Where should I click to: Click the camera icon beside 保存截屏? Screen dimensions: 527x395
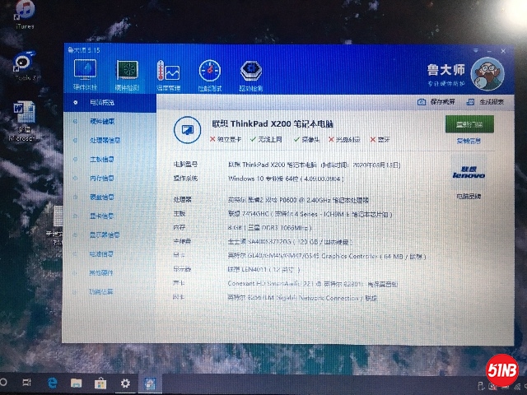422,102
